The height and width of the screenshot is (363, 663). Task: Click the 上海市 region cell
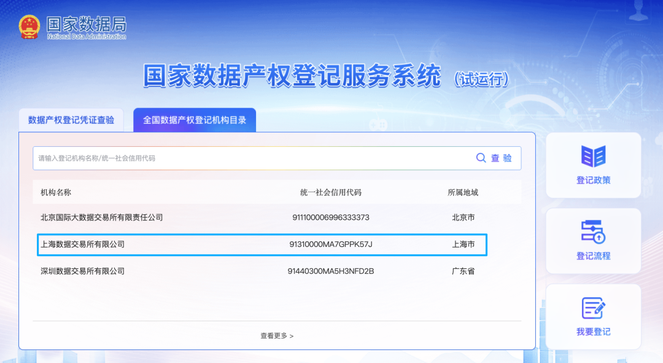click(x=463, y=244)
